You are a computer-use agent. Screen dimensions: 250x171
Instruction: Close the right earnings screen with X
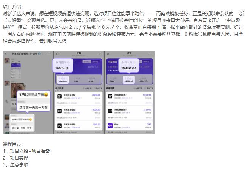pos(108,54)
